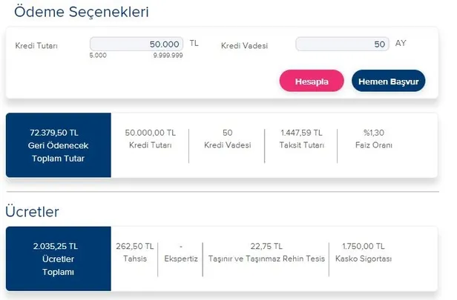Click the Kredi Vadesi result cell
This screenshot has width=457, height=300.
pyautogui.click(x=226, y=139)
